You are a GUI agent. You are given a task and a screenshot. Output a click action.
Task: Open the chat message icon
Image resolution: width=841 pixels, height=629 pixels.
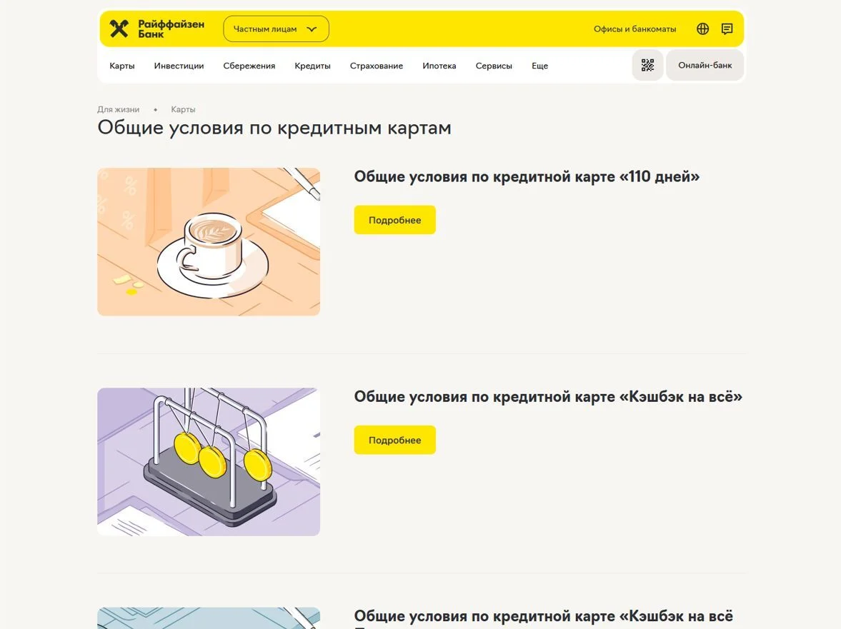click(x=727, y=29)
